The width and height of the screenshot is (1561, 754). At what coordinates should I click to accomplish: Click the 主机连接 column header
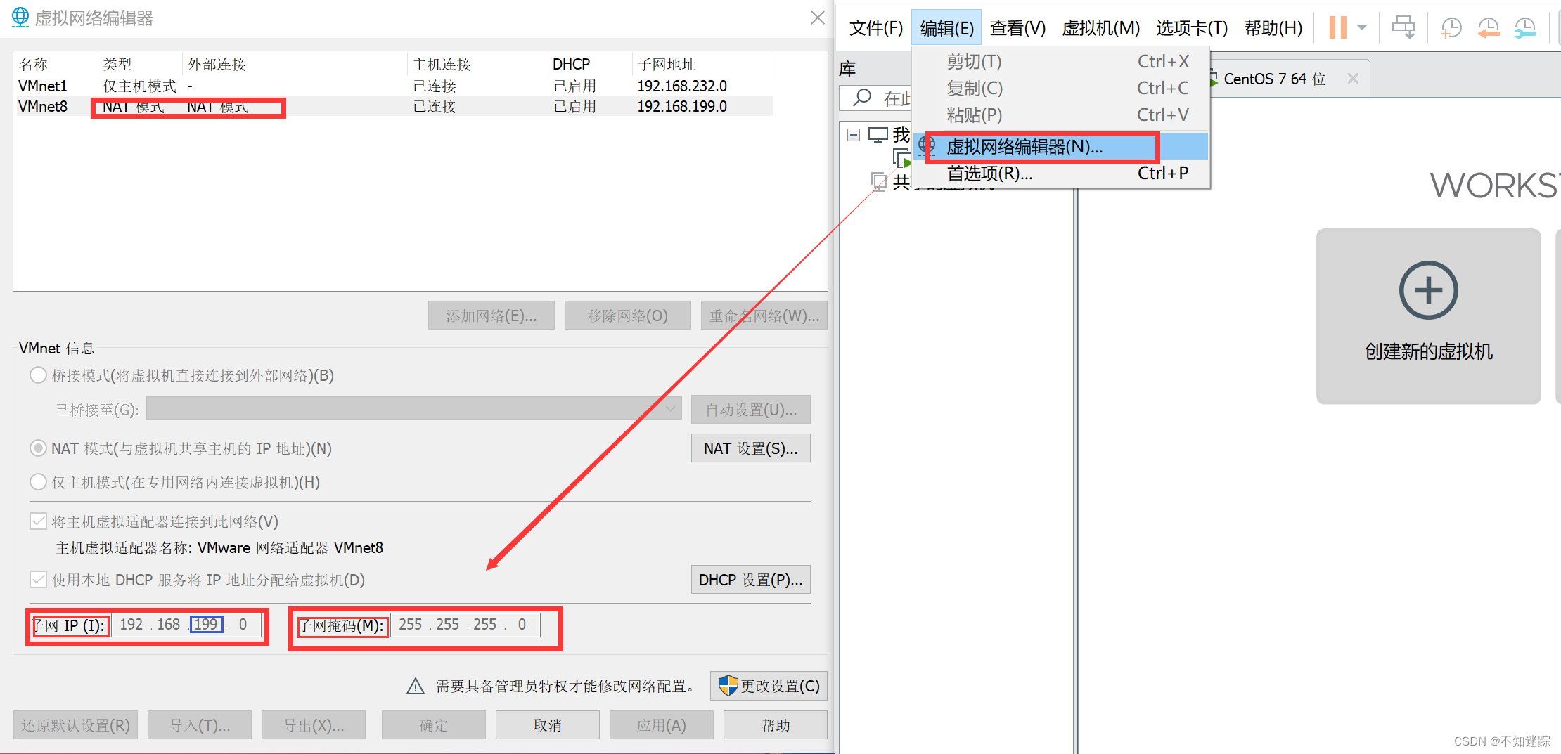coord(477,65)
